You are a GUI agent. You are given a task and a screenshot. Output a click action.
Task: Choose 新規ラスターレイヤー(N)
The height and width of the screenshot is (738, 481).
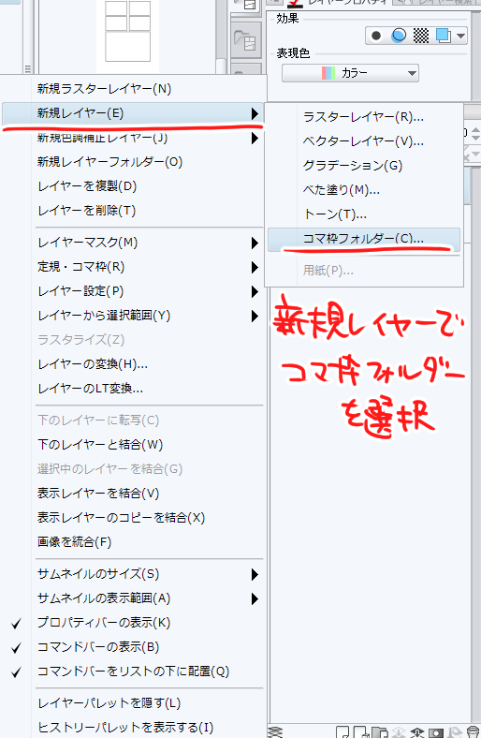pyautogui.click(x=135, y=89)
